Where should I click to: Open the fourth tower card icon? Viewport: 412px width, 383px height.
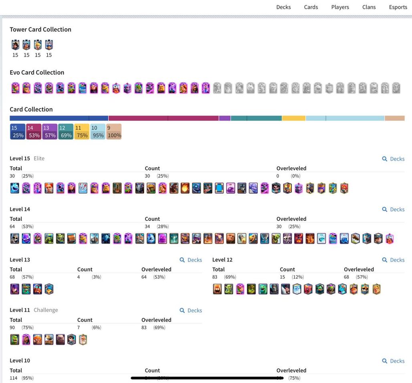point(49,45)
